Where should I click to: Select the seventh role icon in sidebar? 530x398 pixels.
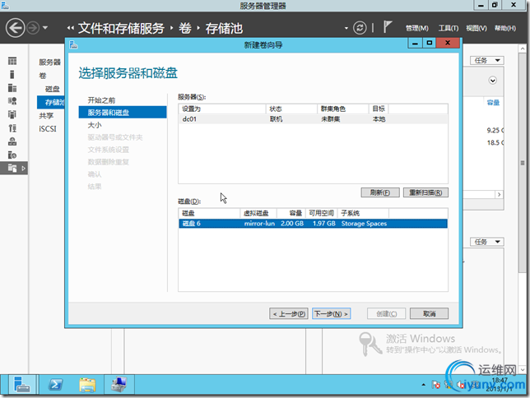tap(12, 141)
